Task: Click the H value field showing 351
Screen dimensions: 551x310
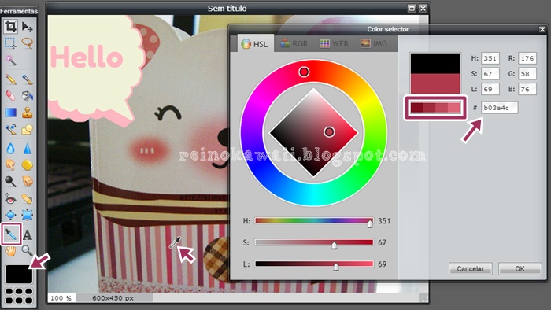Action: tap(490, 58)
